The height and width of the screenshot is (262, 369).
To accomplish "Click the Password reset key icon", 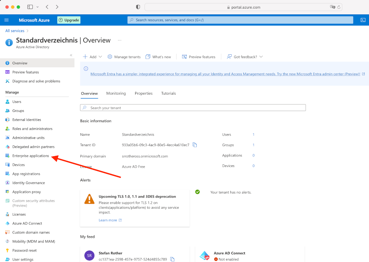I will click(7, 250).
